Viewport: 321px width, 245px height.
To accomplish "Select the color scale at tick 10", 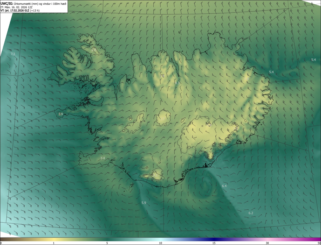I will (160, 239).
